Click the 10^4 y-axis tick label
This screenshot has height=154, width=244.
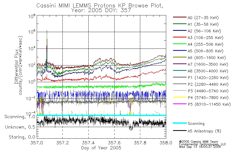coord(32,49)
